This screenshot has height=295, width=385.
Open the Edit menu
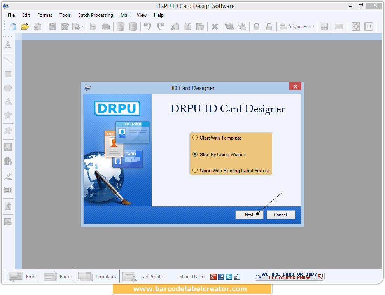(26, 15)
